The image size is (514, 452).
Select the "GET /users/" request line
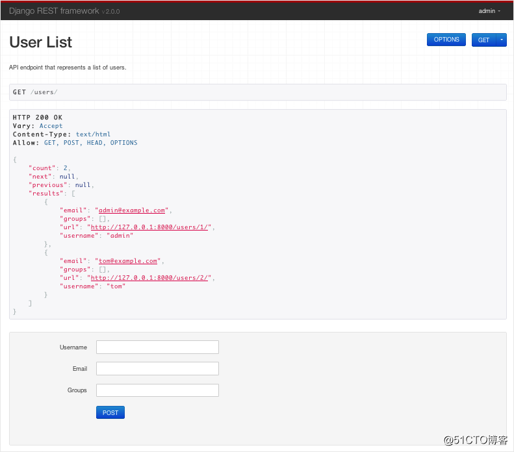pos(35,92)
